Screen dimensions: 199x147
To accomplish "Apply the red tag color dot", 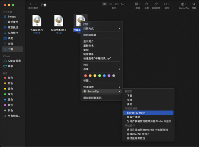I will (86, 75).
